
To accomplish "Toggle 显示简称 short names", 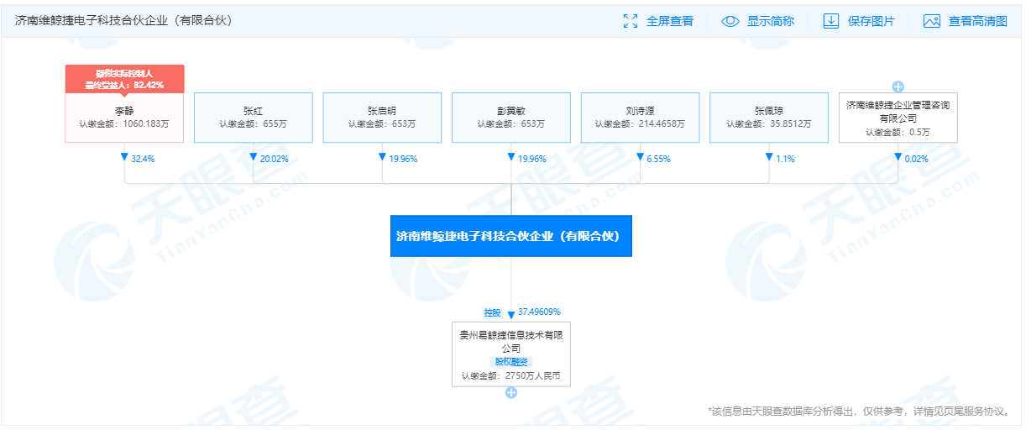I will tap(771, 21).
